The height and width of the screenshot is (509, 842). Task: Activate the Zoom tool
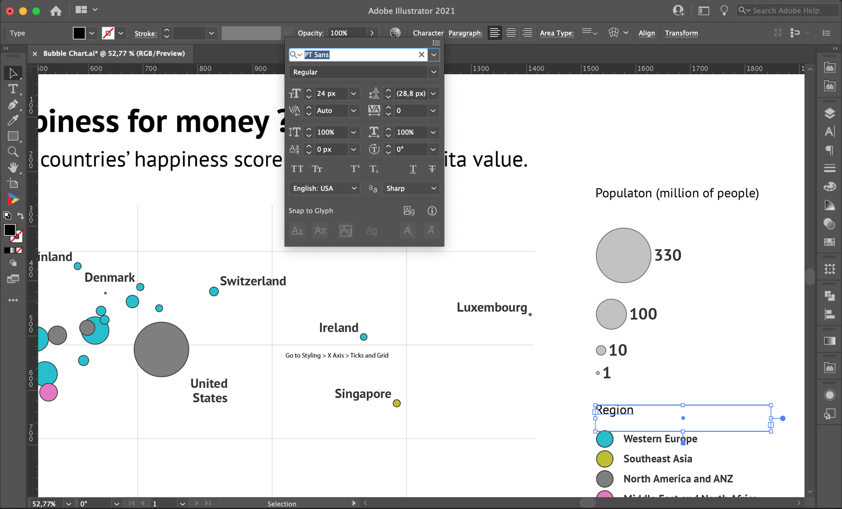[14, 151]
